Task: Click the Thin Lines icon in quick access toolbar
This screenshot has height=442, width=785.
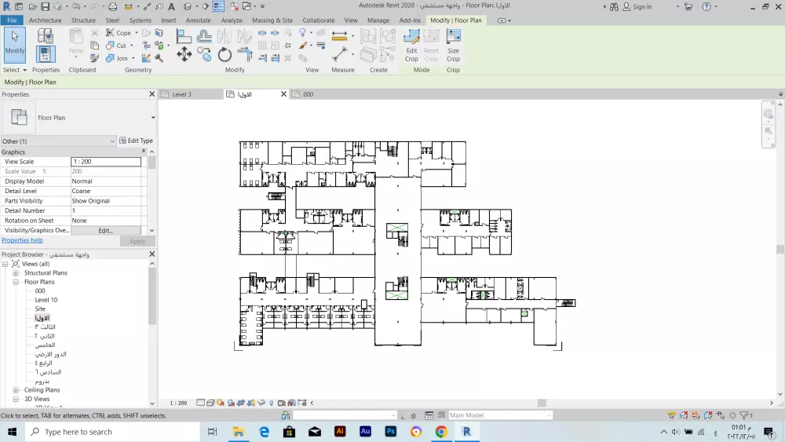Action: tap(218, 6)
